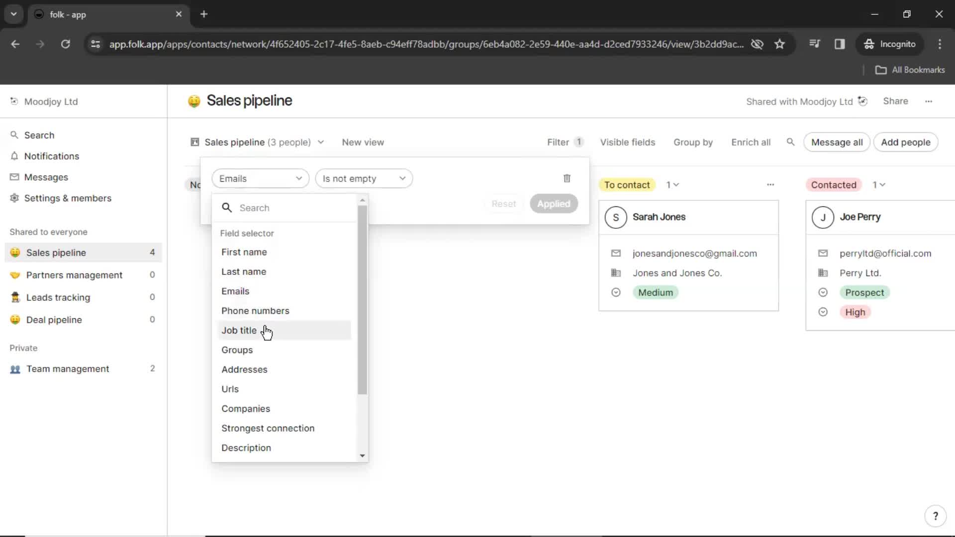The height and width of the screenshot is (537, 955).
Task: Select Companies field
Action: pos(285,409)
